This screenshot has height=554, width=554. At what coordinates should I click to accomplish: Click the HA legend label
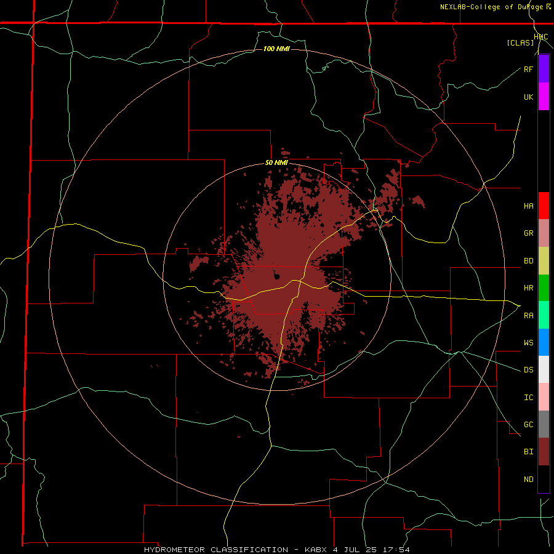point(528,206)
